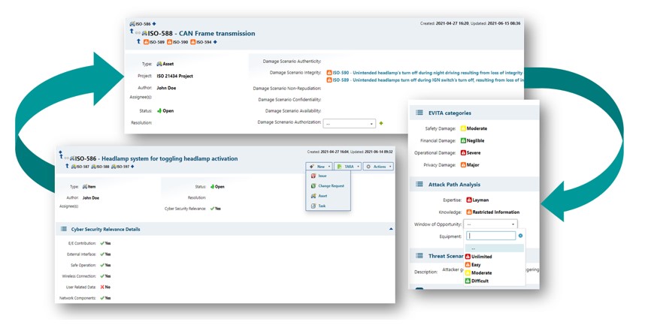Open the child item ISO-590 chip
Viewport: 648px width, 331px height.
pos(177,42)
